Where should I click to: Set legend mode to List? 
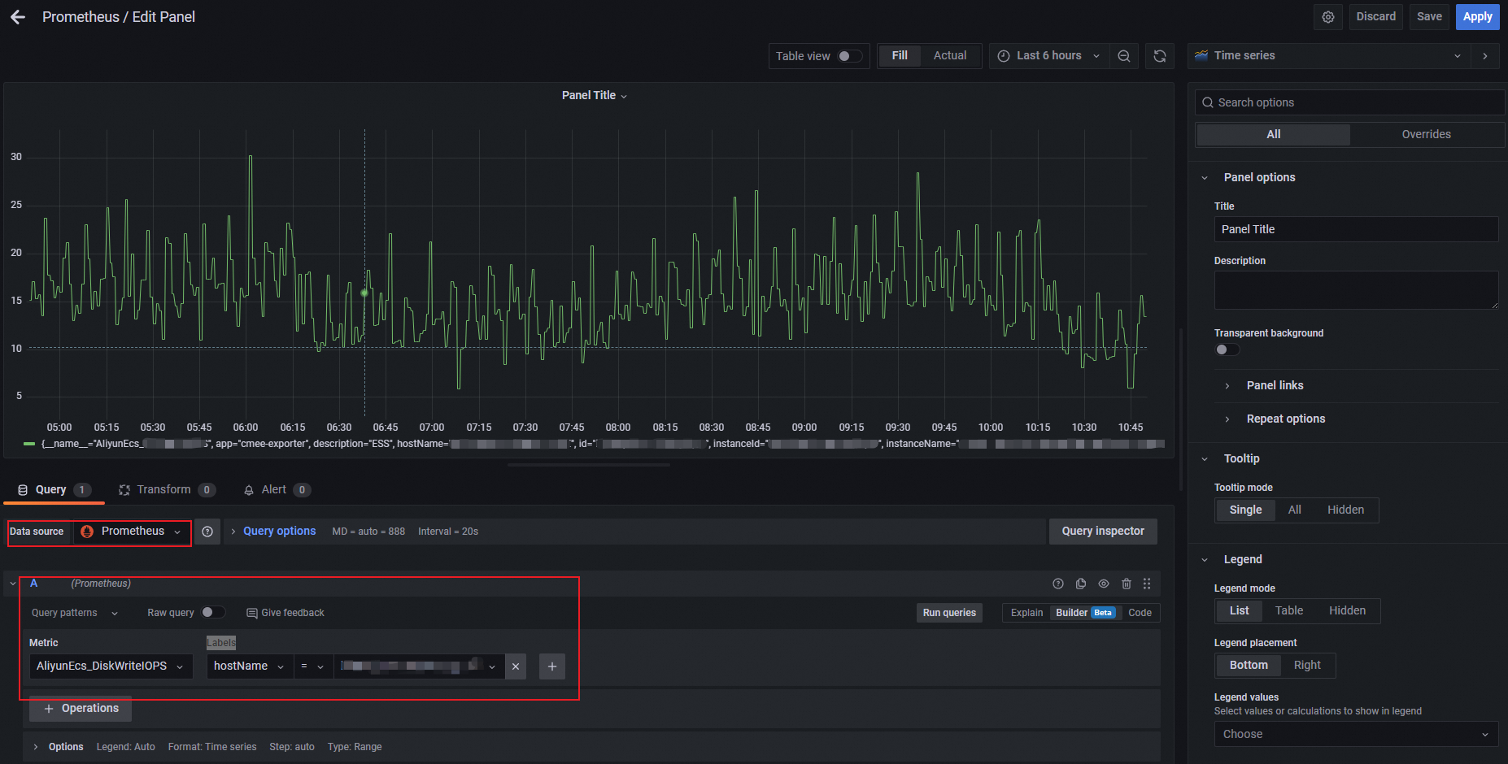(1240, 611)
